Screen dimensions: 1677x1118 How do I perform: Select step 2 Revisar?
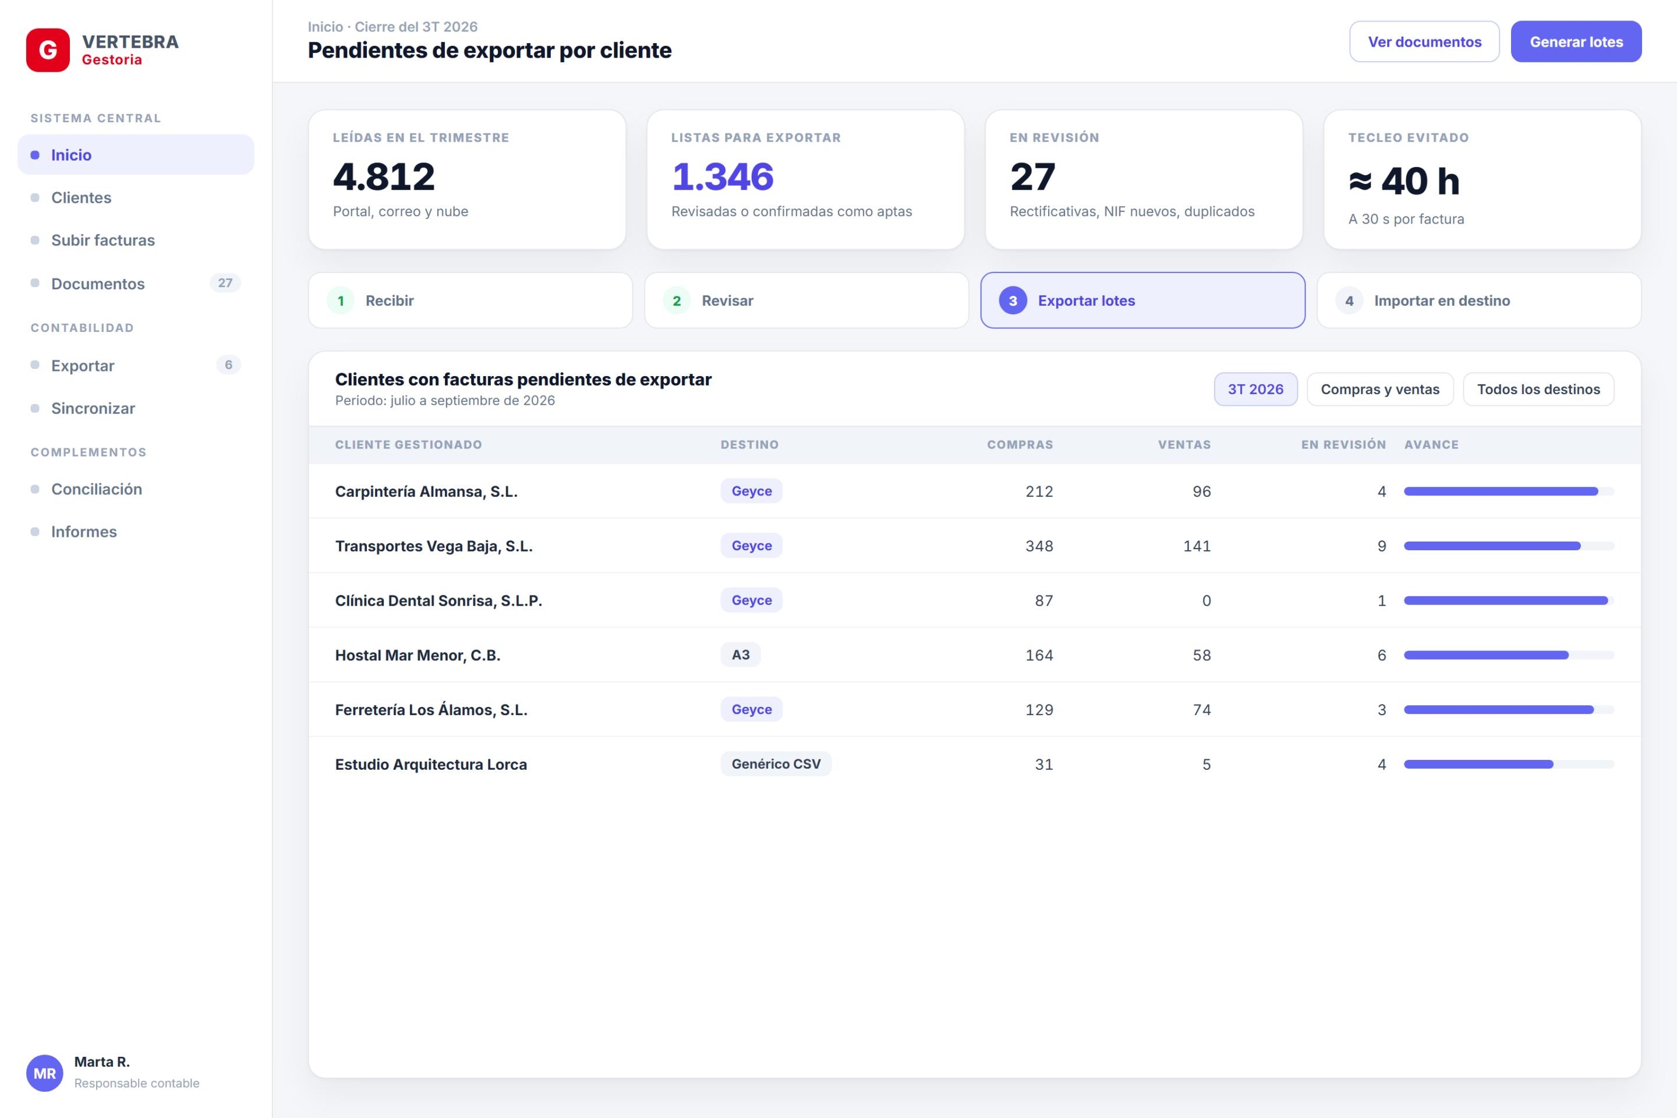(806, 300)
